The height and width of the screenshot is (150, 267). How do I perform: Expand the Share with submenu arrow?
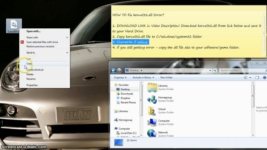(x=67, y=37)
